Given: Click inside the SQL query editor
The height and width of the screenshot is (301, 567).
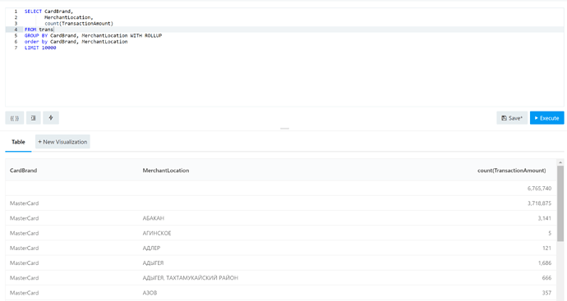Looking at the screenshot, I should pos(284,57).
